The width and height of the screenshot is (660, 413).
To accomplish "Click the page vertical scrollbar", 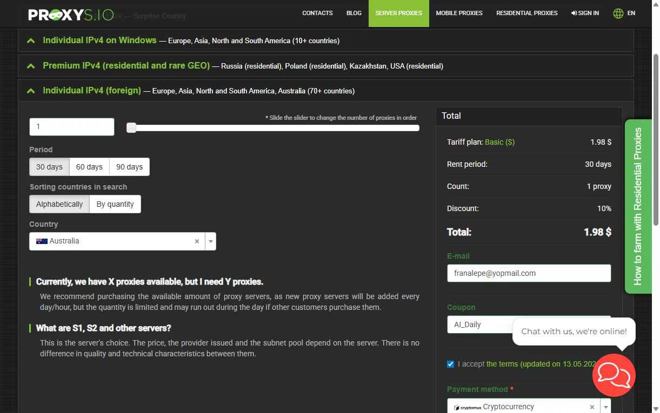I will (x=656, y=140).
